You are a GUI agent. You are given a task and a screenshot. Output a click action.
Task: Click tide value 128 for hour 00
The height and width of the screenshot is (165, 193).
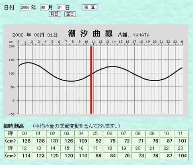pyautogui.click(x=25, y=141)
